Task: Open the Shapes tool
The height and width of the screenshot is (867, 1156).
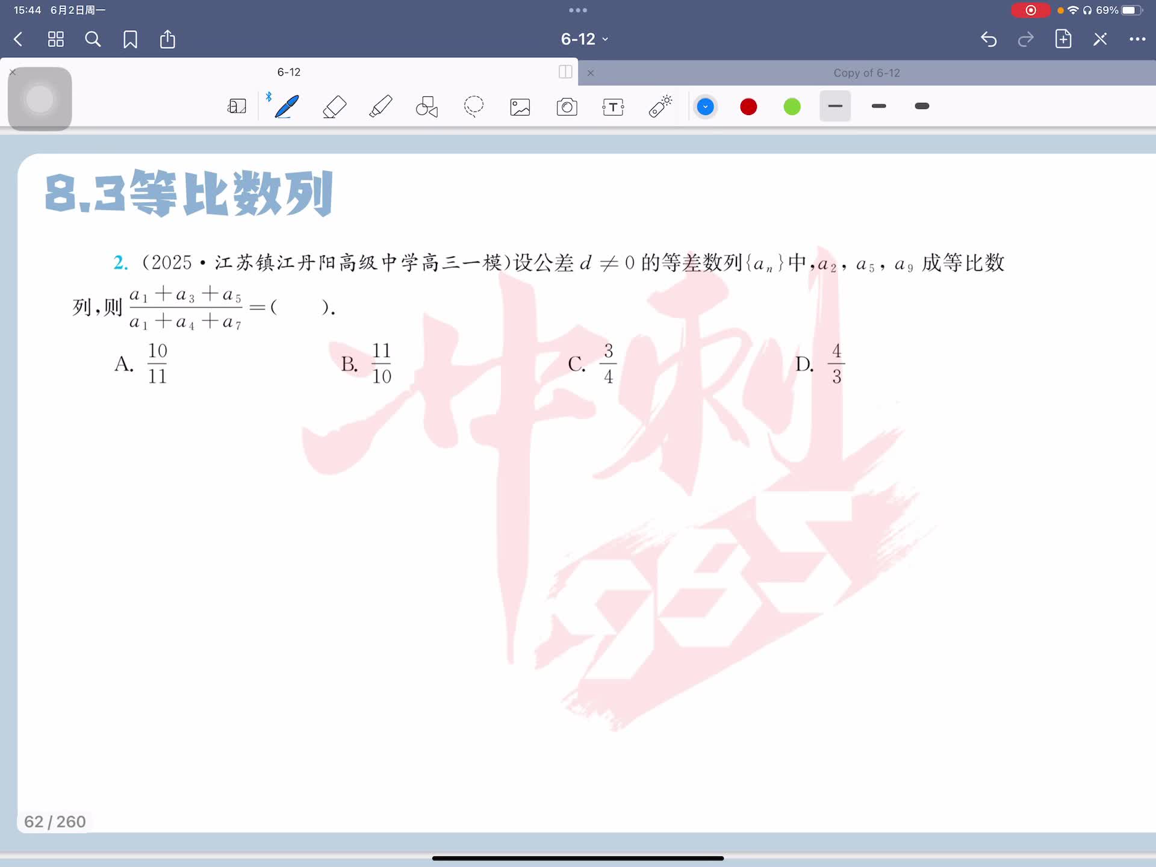Action: [427, 107]
